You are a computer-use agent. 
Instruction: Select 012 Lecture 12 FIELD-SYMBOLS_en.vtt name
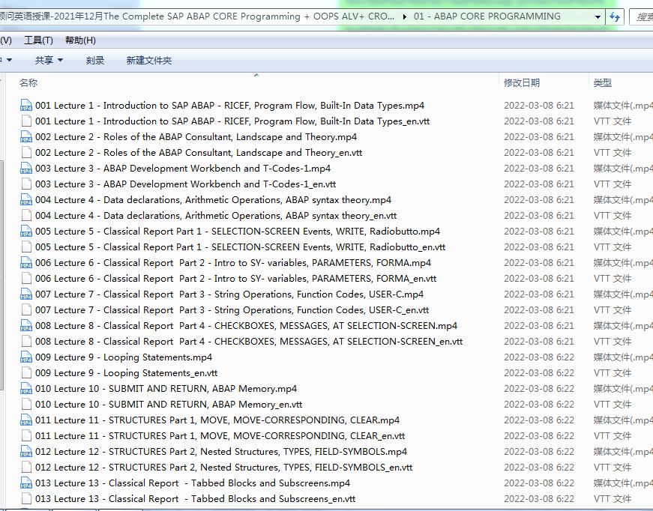click(x=223, y=468)
